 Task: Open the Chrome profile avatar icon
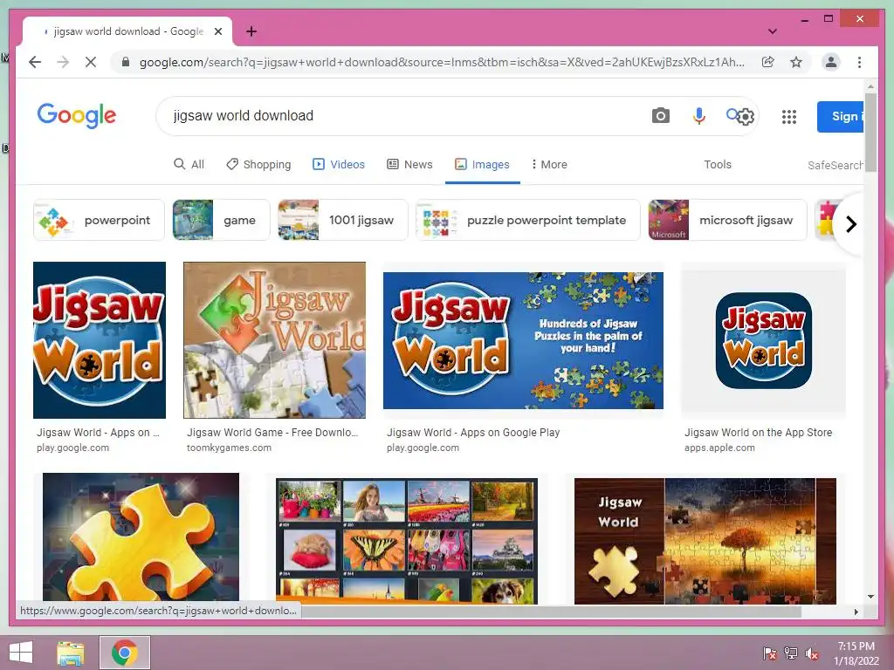831,62
